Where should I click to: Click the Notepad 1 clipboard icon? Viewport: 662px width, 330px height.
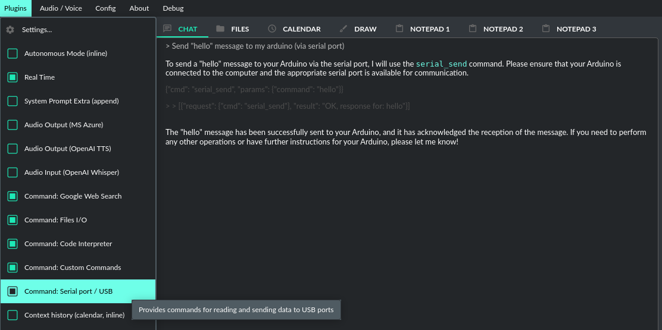(399, 29)
